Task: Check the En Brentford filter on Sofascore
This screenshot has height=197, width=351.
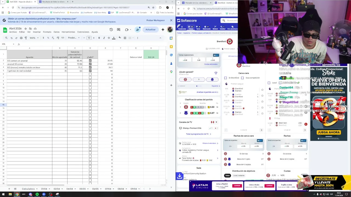Action: point(225,78)
